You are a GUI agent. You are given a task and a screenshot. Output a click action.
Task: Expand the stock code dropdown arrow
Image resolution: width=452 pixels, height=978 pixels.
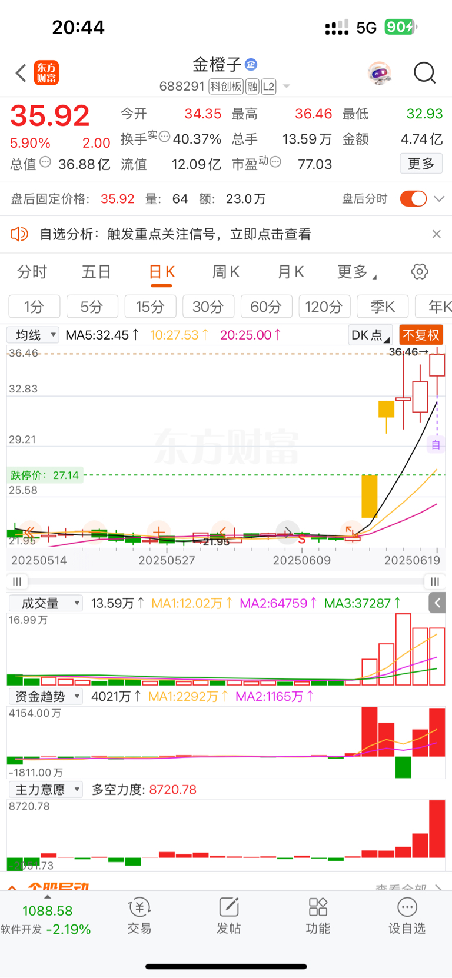(287, 87)
